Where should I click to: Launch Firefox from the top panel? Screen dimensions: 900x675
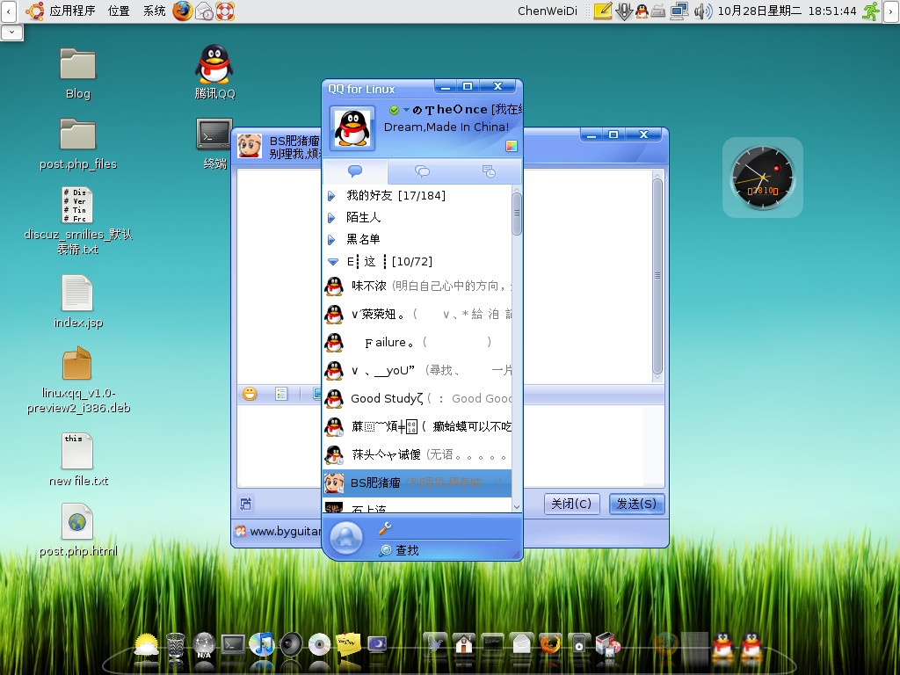pos(183,11)
